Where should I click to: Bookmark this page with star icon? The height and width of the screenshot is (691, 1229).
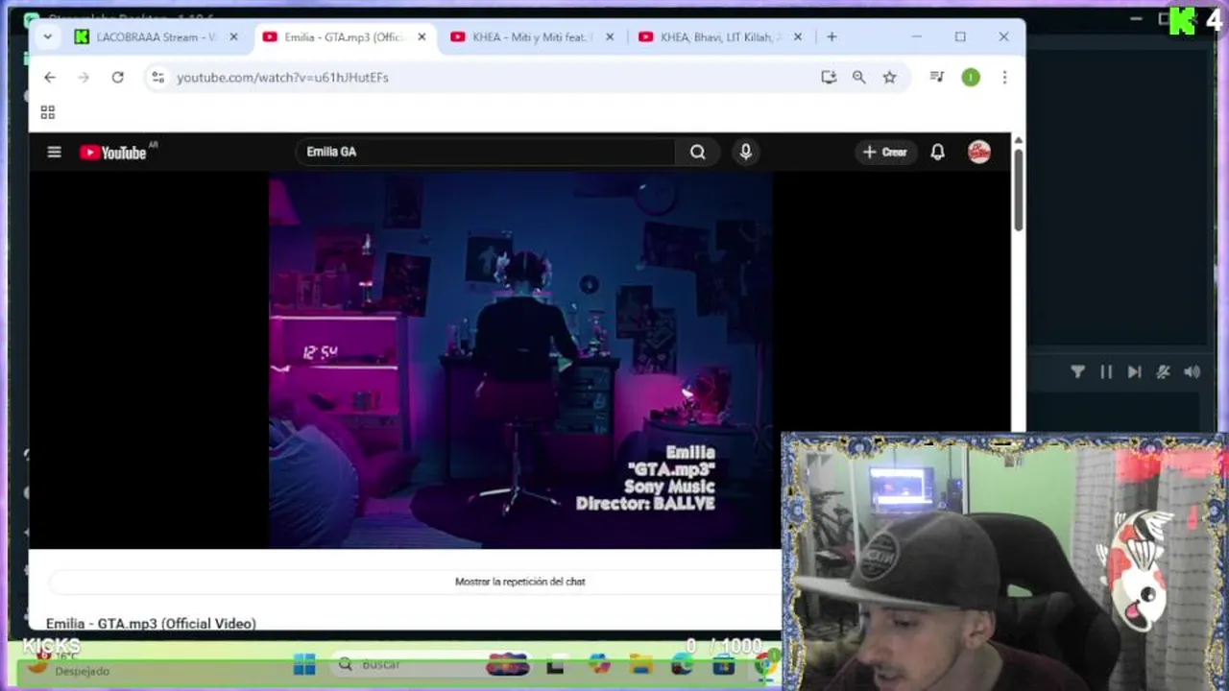click(889, 77)
